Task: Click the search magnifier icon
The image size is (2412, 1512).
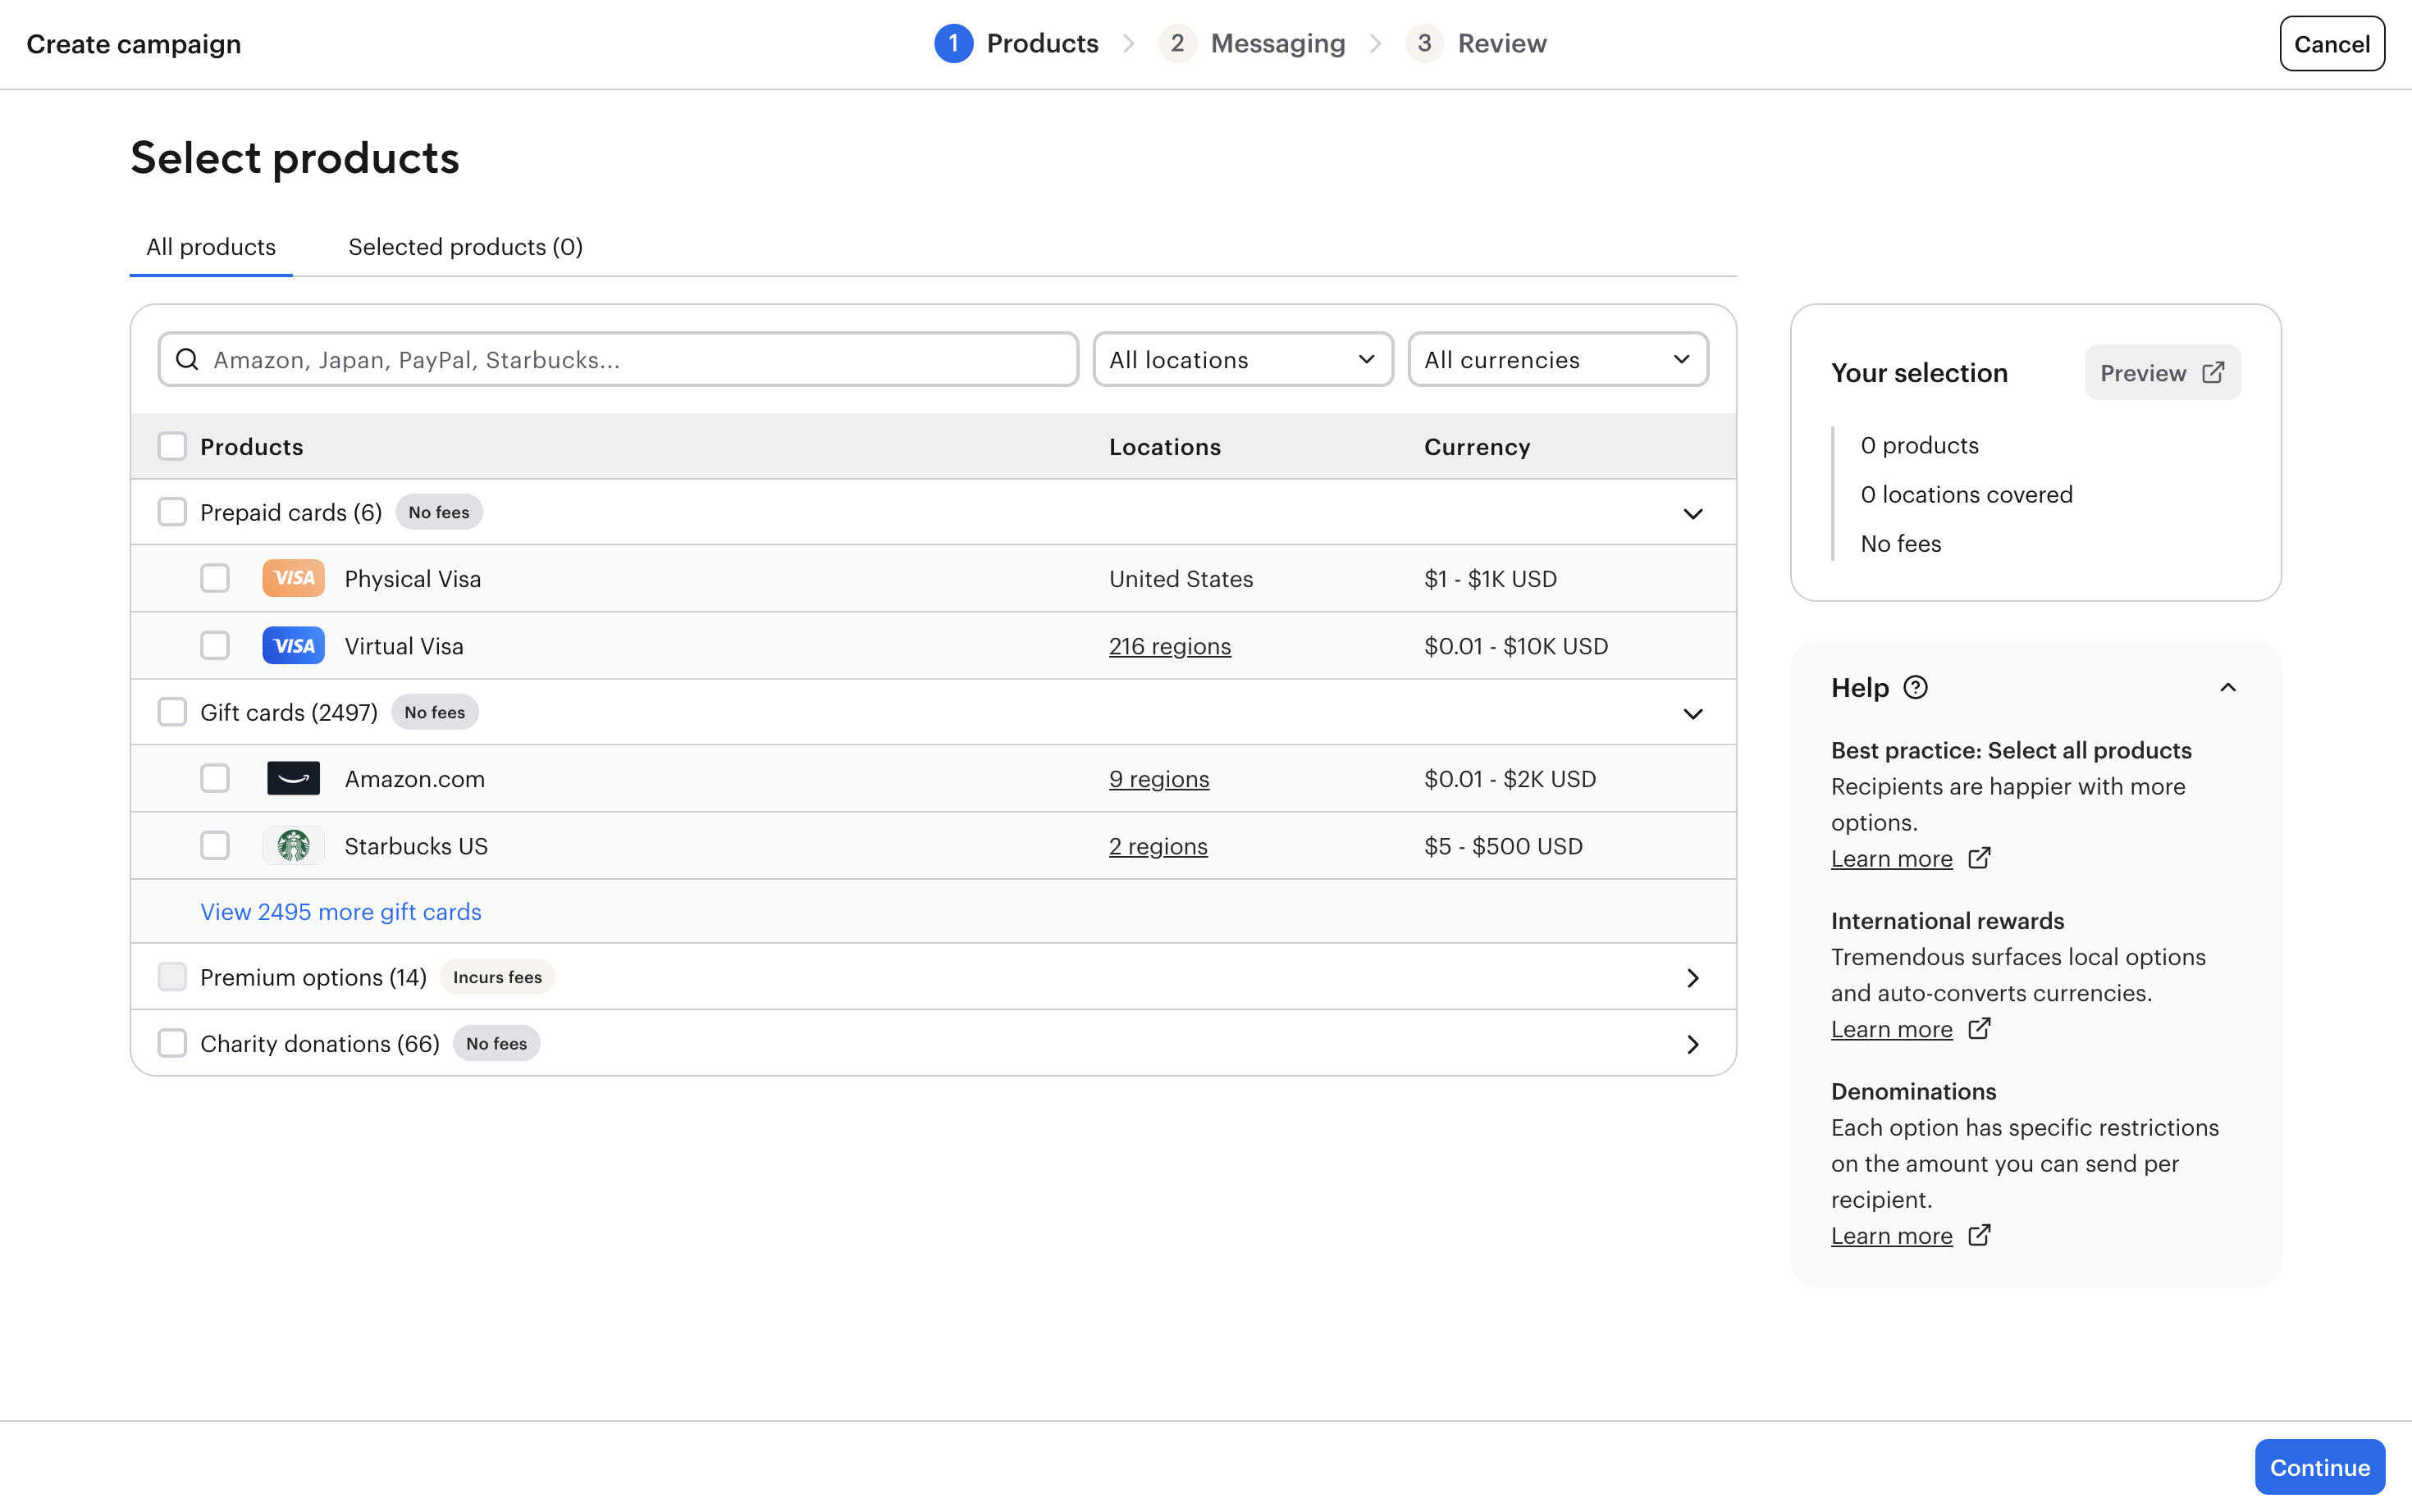Action: pos(187,359)
